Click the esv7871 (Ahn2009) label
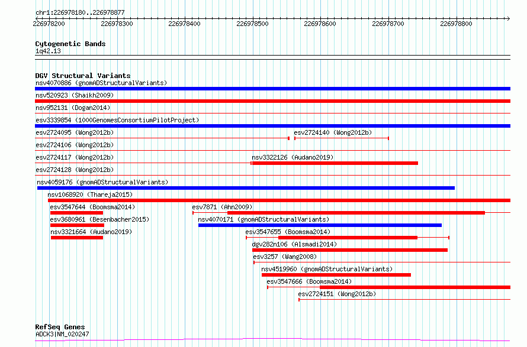Screen dimensions: 527x347 pyautogui.click(x=222, y=207)
